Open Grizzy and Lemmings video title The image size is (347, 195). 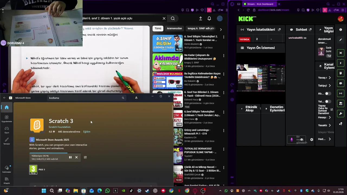click(x=197, y=132)
